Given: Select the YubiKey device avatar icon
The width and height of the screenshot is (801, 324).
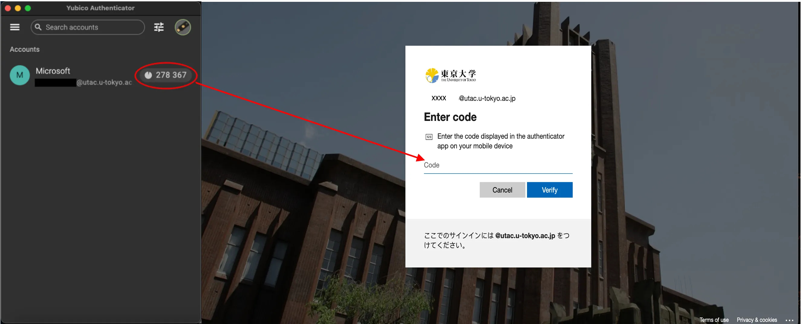Looking at the screenshot, I should click(183, 28).
